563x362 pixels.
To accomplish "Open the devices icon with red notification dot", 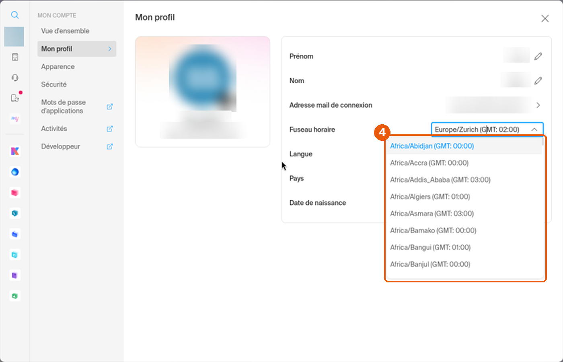I will tap(15, 98).
